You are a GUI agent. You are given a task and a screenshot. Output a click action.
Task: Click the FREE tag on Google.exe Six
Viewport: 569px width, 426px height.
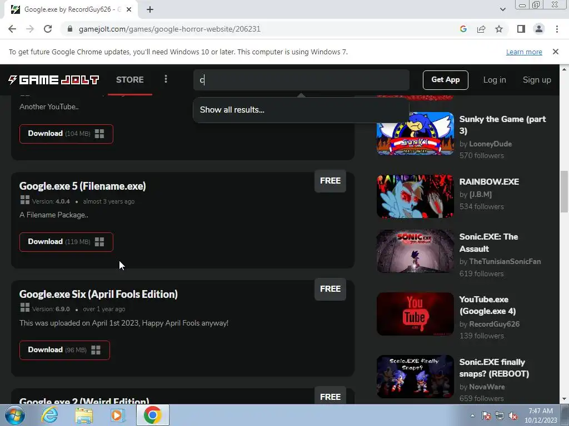tap(330, 289)
